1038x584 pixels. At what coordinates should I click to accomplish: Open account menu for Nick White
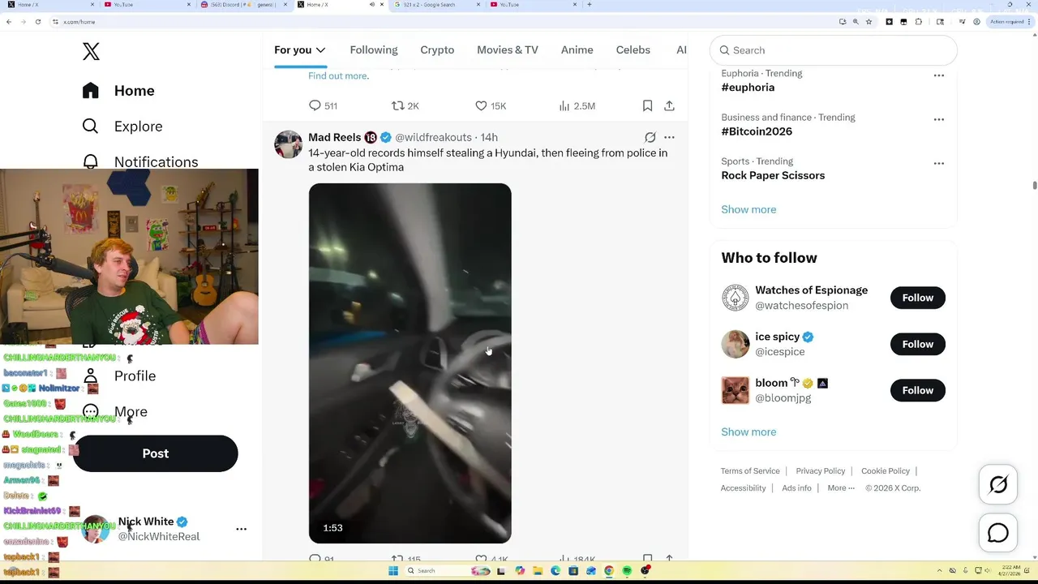[x=241, y=529]
